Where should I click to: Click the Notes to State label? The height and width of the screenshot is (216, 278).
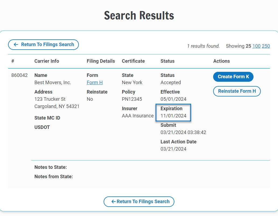tap(51, 167)
